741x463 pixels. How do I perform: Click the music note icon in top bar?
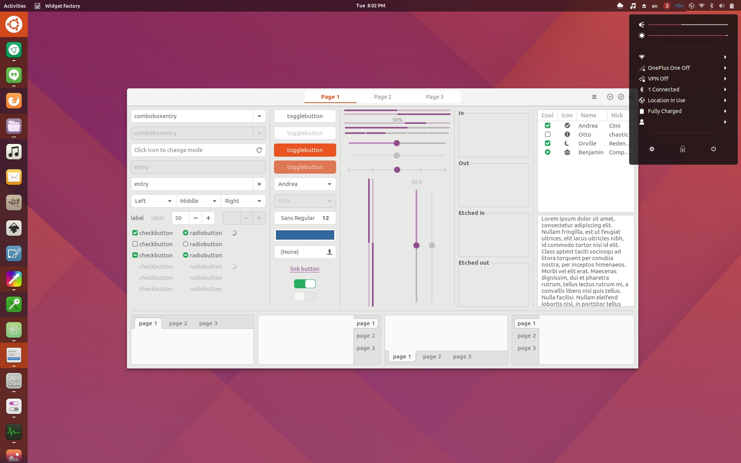pos(633,6)
